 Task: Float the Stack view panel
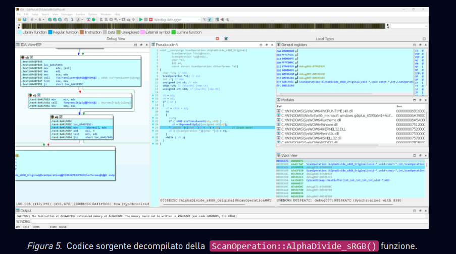[420, 156]
